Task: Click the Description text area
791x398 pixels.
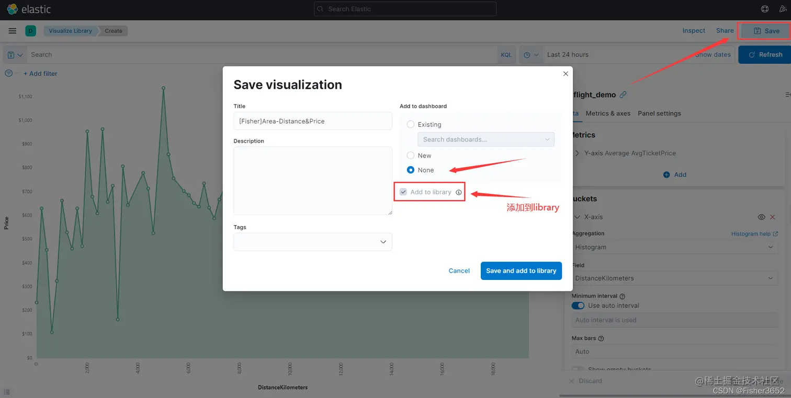Action: click(x=313, y=181)
